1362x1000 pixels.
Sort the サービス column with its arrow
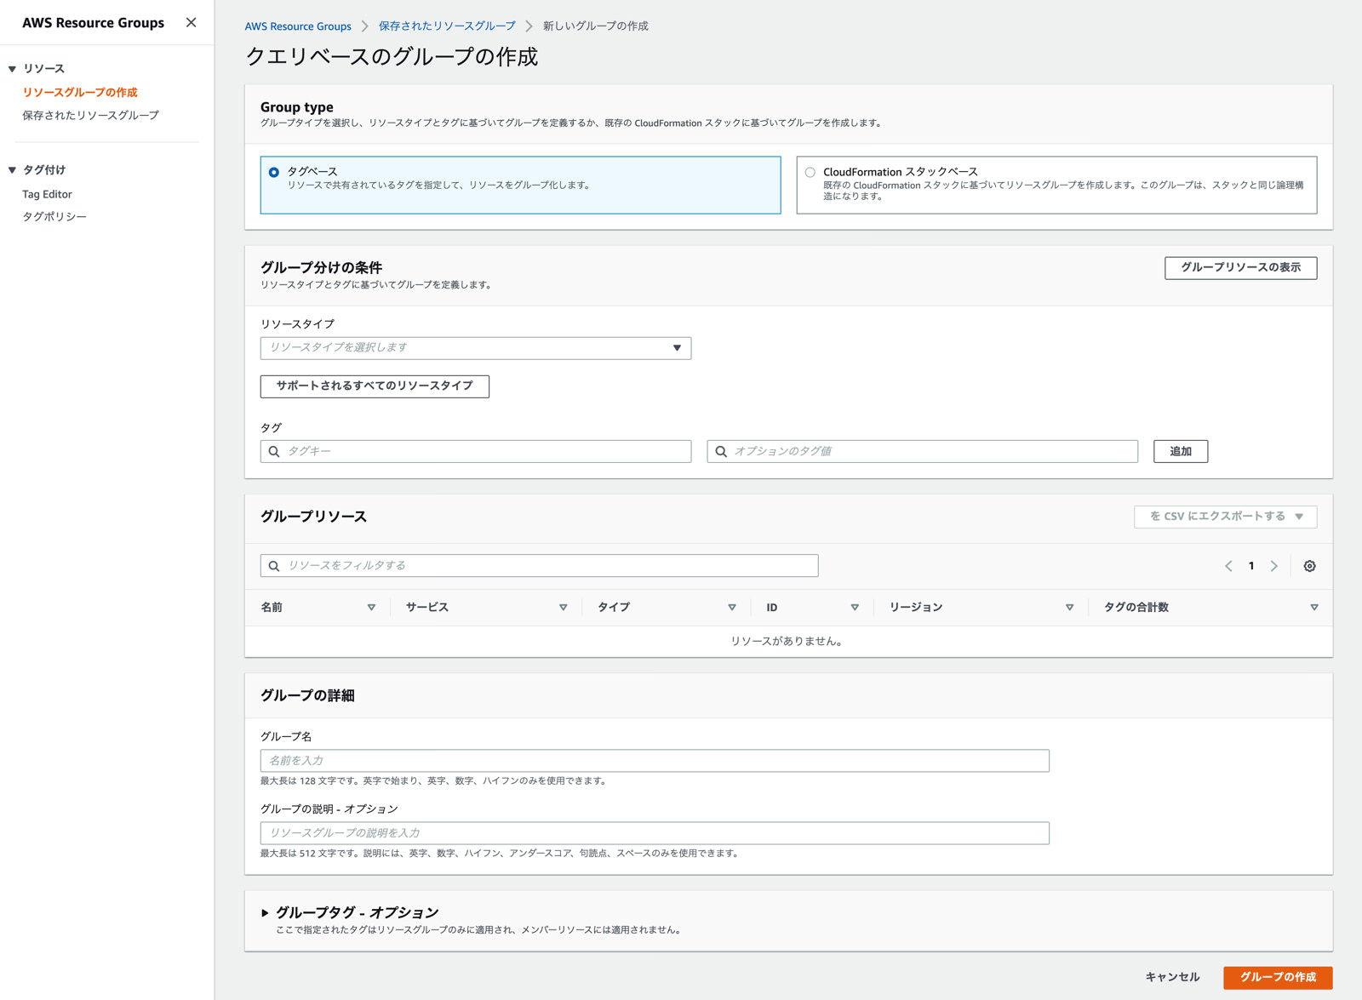tap(563, 607)
